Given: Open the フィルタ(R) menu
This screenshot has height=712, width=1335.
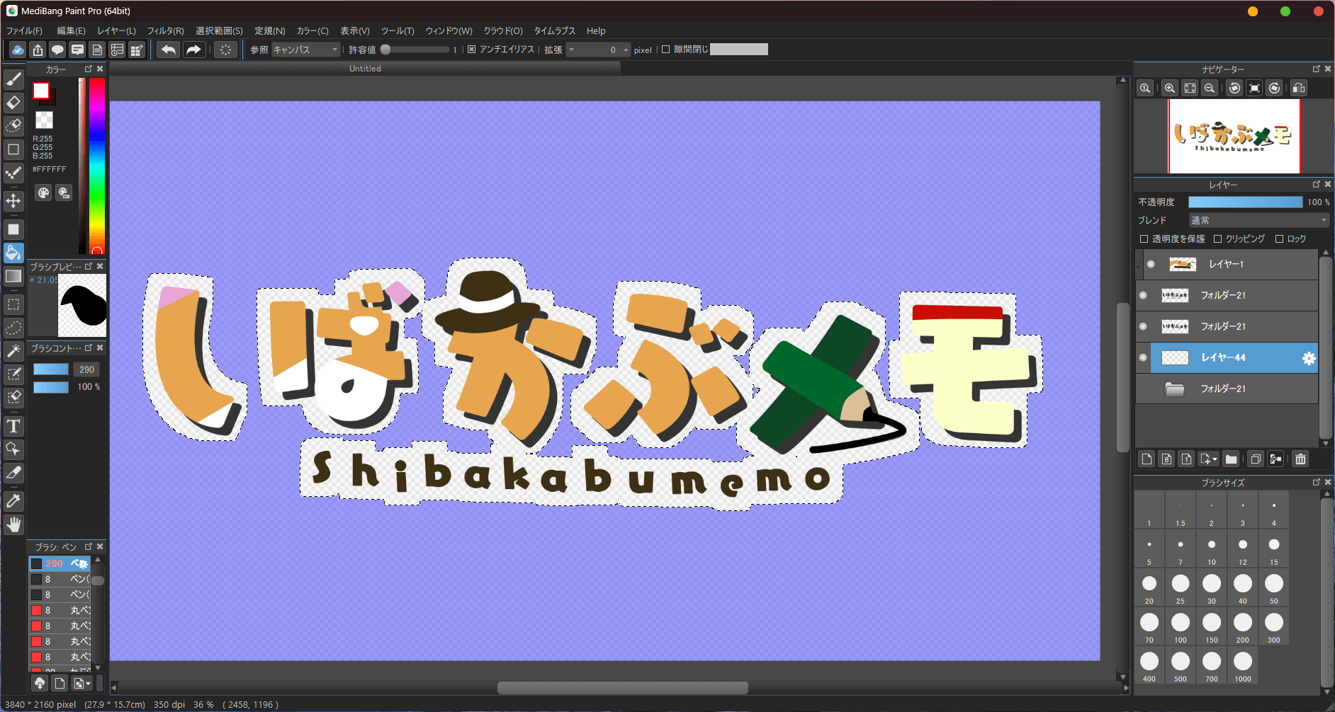Looking at the screenshot, I should coord(165,31).
